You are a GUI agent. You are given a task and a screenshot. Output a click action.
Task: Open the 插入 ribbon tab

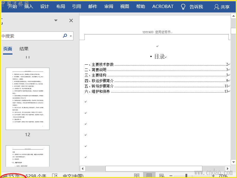[28, 7]
